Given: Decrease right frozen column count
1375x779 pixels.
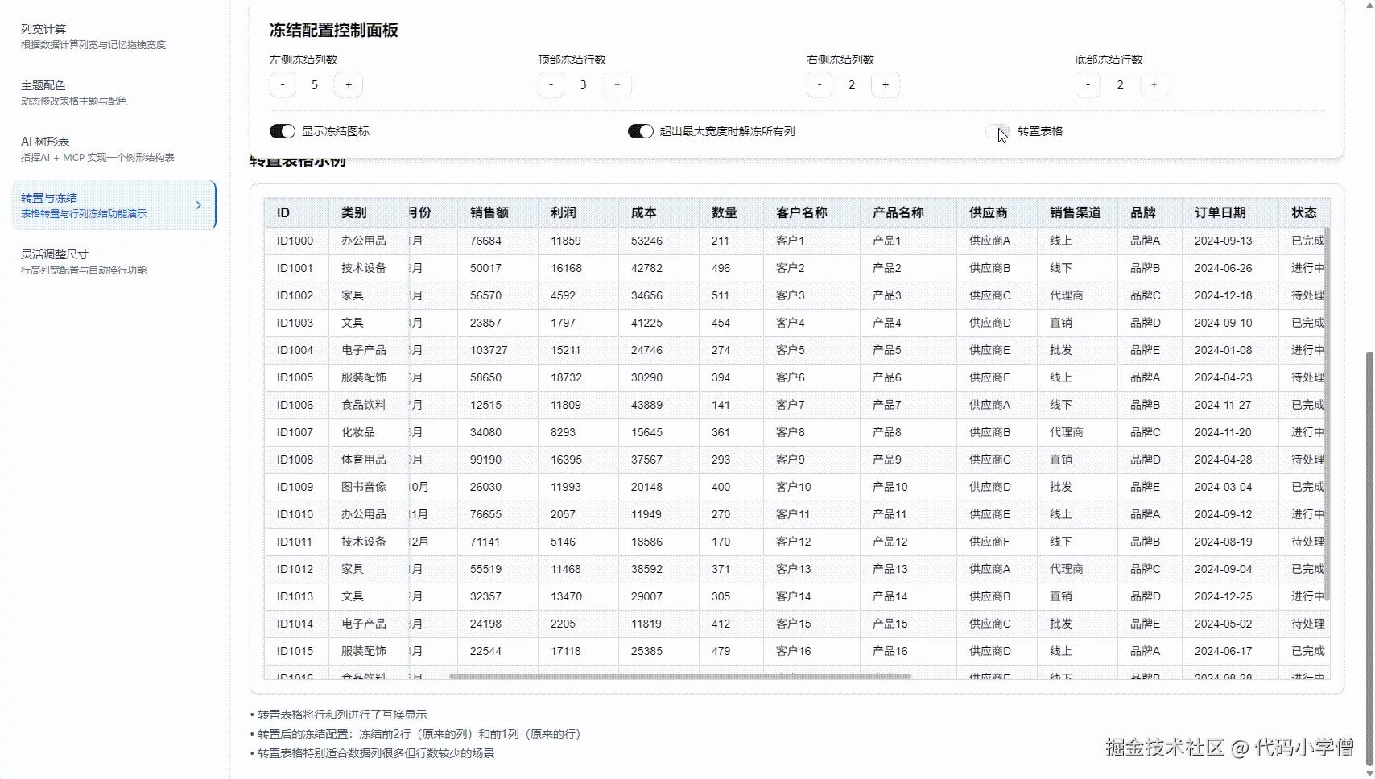Looking at the screenshot, I should [x=820, y=84].
